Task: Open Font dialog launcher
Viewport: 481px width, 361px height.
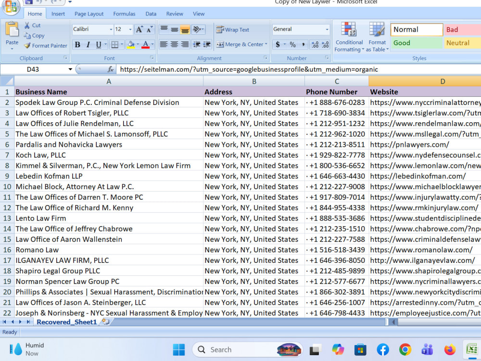Action: tap(152, 57)
